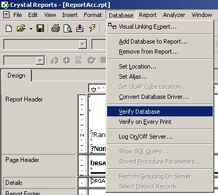Expand the Open button dropdown arrow
This screenshot has width=218, height=195.
point(31,29)
